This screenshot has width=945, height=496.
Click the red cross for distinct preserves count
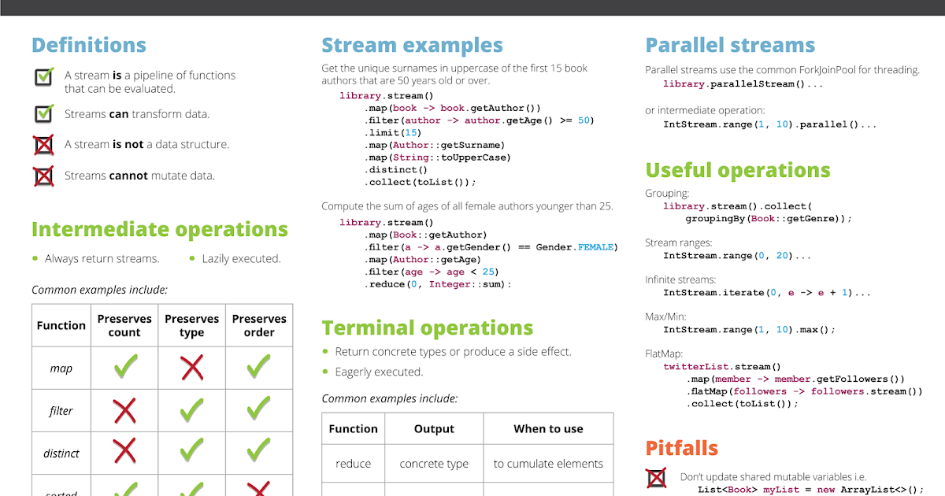click(124, 451)
